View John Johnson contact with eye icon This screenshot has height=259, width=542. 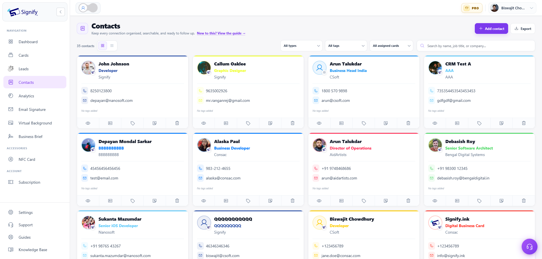(88, 123)
